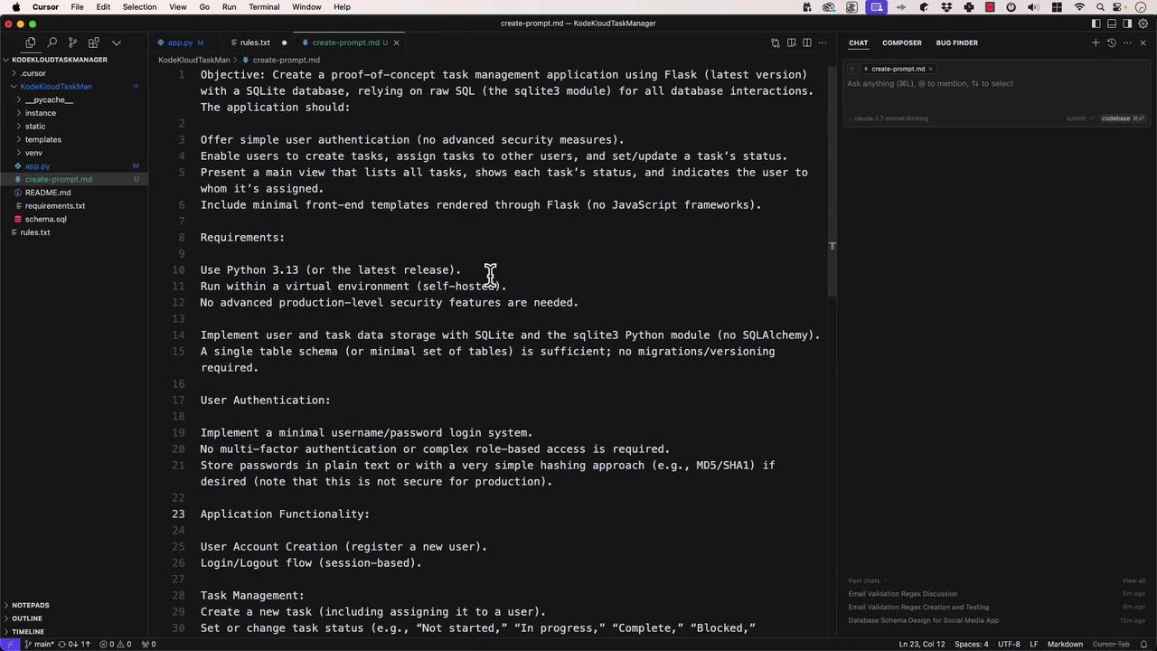Open the Explorer view icon
The height and width of the screenshot is (651, 1157).
pos(31,42)
